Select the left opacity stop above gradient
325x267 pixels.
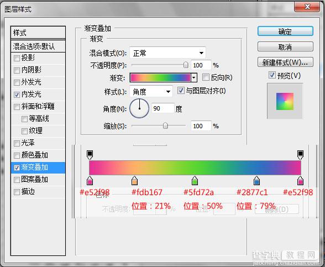[90, 155]
